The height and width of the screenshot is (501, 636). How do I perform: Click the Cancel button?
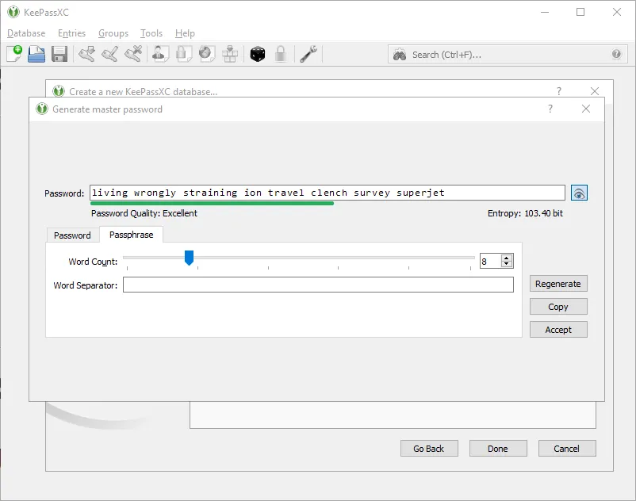(x=567, y=449)
